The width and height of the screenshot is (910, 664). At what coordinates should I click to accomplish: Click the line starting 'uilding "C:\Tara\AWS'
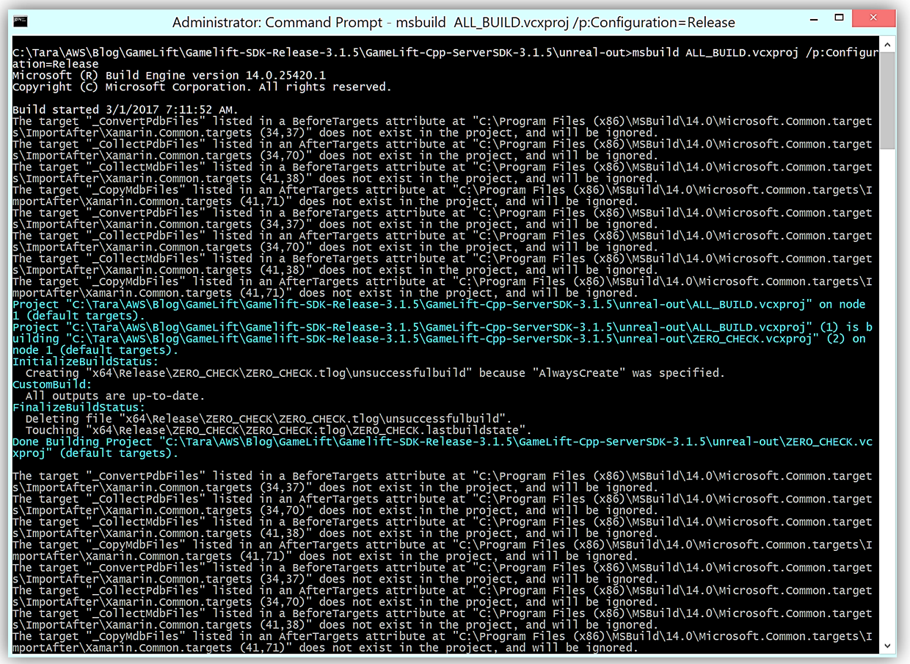pos(439,339)
